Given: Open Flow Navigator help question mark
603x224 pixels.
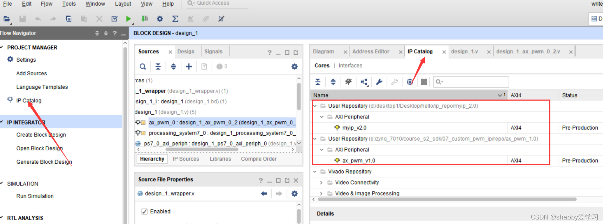Looking at the screenshot, I should pos(114,33).
